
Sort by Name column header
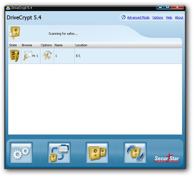click(x=64, y=45)
